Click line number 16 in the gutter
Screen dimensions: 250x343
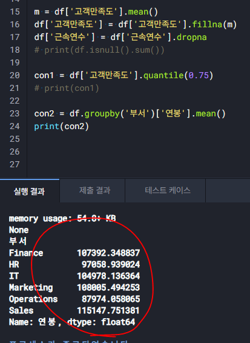click(15, 24)
